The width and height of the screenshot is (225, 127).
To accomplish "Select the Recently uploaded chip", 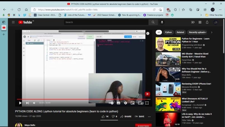I will coord(198,32).
